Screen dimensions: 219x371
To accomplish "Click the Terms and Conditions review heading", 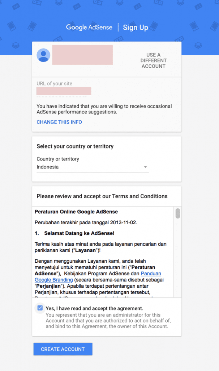I will 102,196.
